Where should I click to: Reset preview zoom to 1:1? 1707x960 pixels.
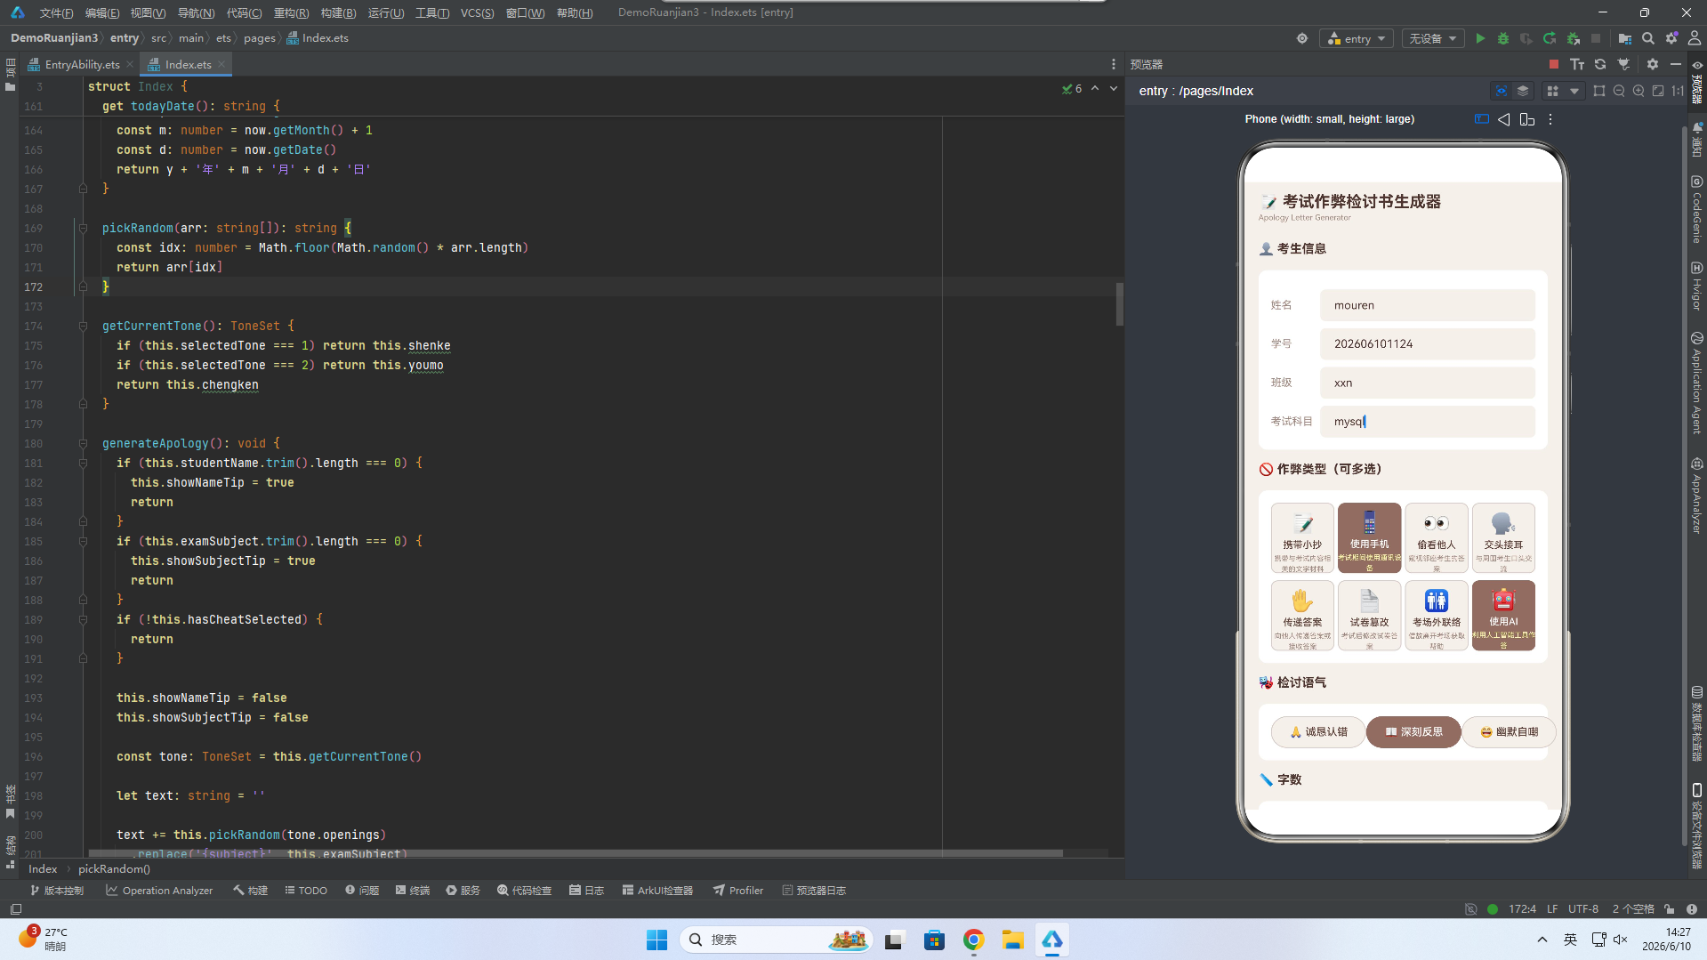coord(1678,91)
